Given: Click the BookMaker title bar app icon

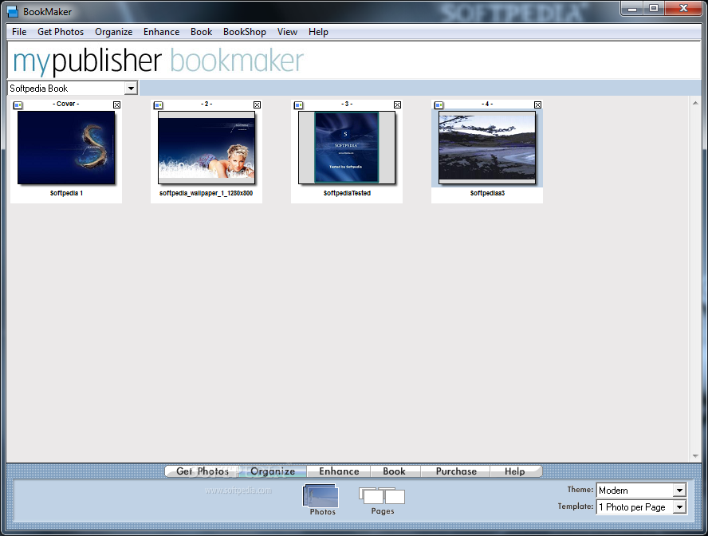Looking at the screenshot, I should [x=13, y=11].
